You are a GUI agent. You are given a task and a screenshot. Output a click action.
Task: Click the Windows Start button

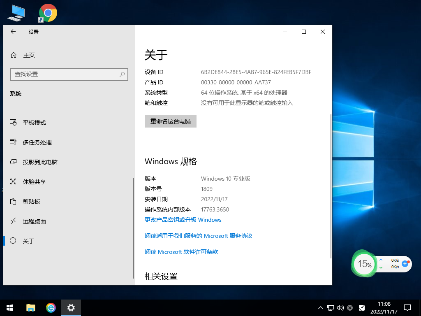point(9,307)
